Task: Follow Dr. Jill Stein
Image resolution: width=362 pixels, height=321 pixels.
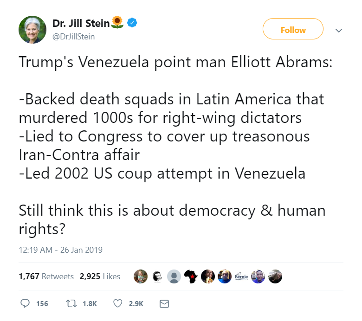Action: pyautogui.click(x=293, y=30)
